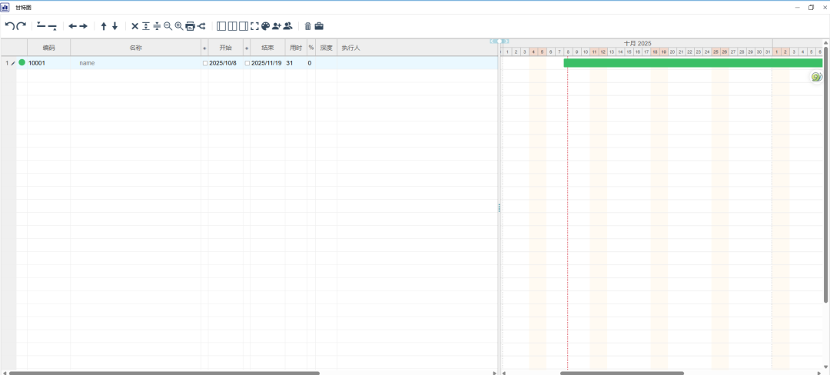Move the task up with the up arrow
Viewport: 830px width, 375px height.
click(x=104, y=26)
